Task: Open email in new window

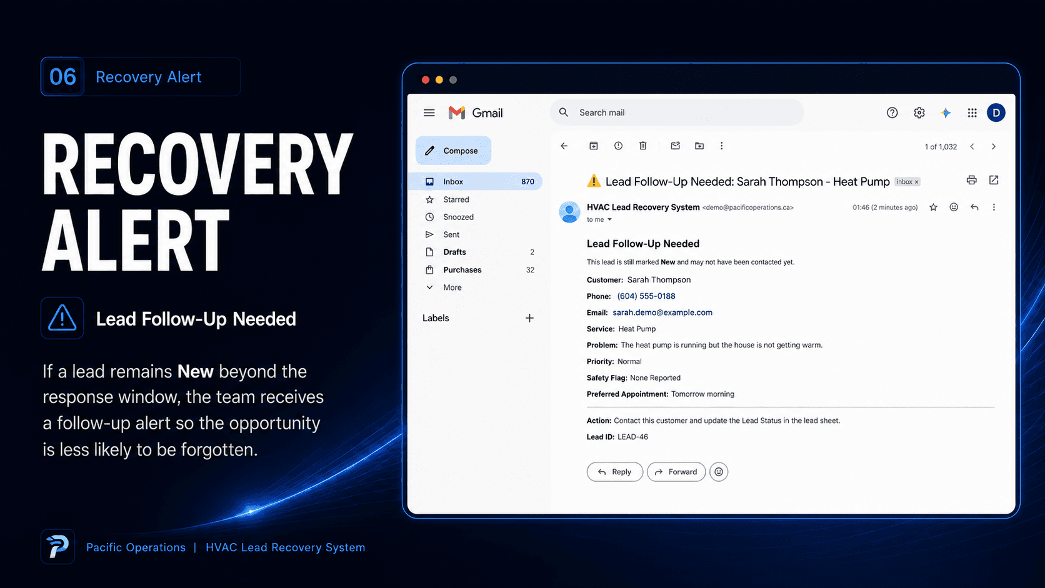Action: [994, 180]
